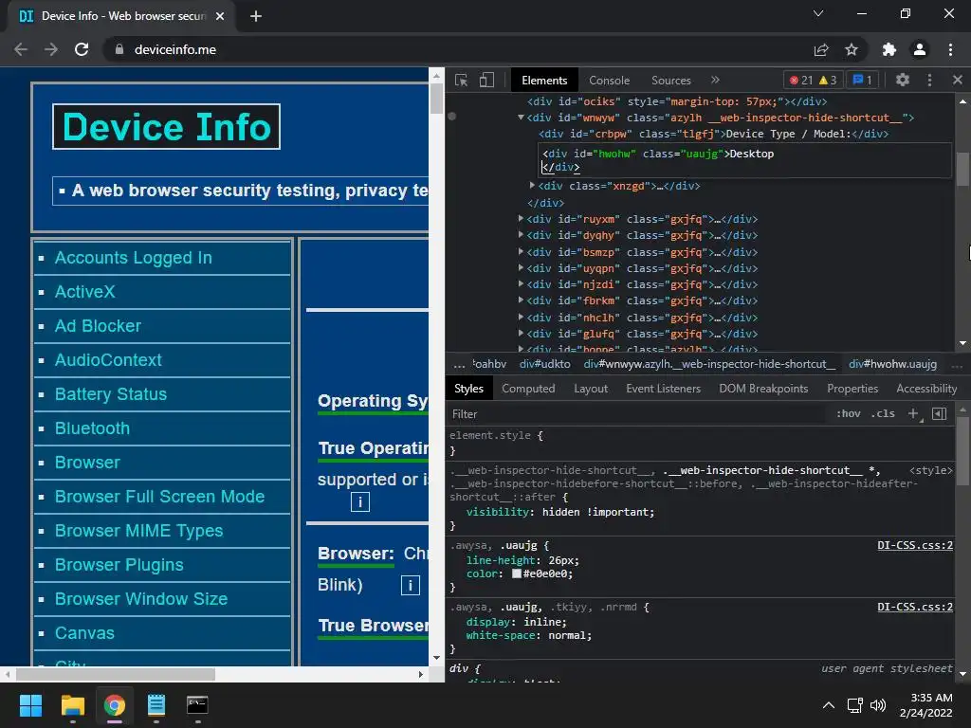971x728 pixels.
Task: Toggle computed styles sidebar pane icon
Action: click(939, 413)
